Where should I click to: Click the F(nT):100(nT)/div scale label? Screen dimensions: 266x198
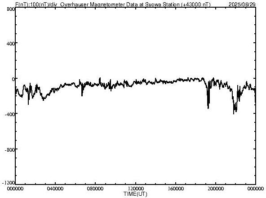36,4
